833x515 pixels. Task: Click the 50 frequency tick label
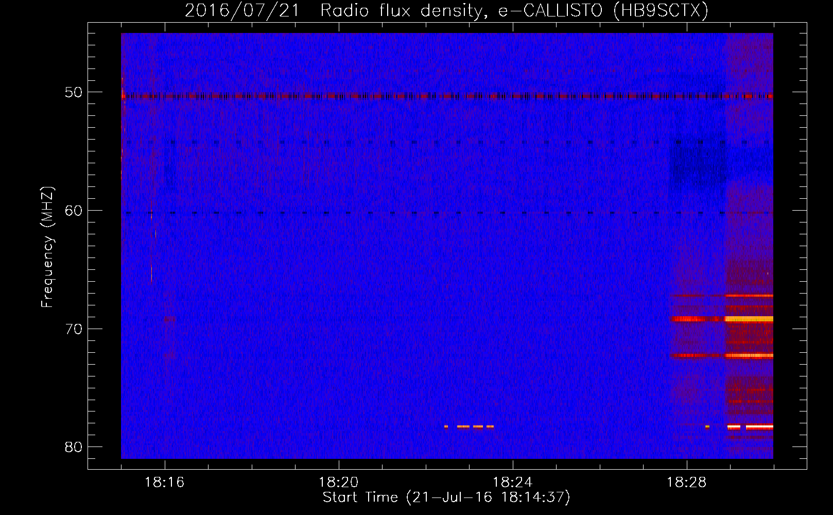point(74,93)
